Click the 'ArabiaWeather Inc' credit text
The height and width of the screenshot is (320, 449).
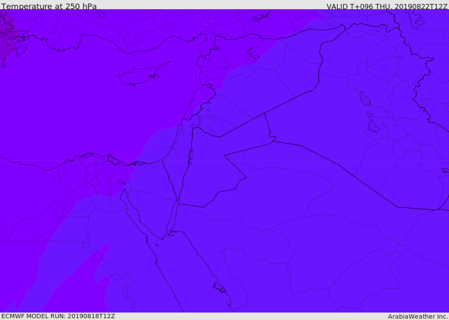[417, 316]
